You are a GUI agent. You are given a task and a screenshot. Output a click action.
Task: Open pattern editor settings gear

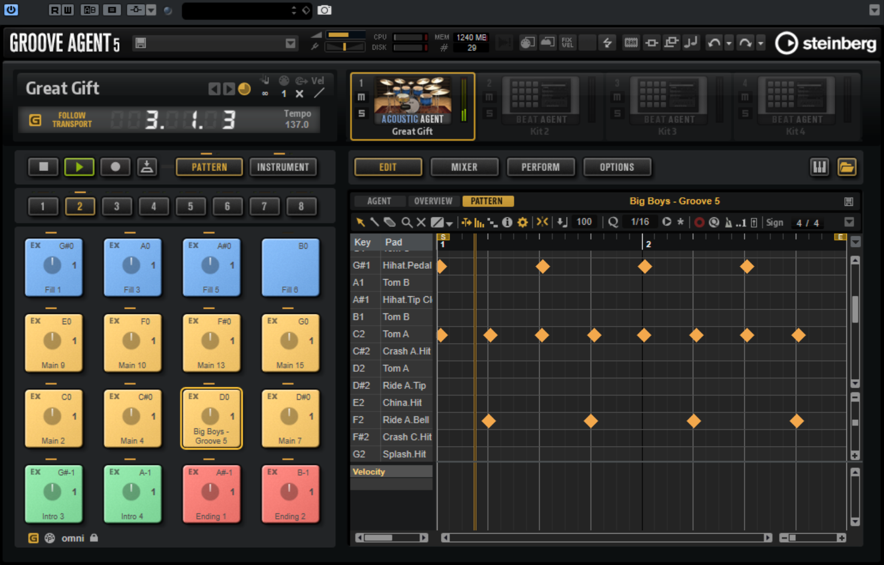pyautogui.click(x=522, y=222)
